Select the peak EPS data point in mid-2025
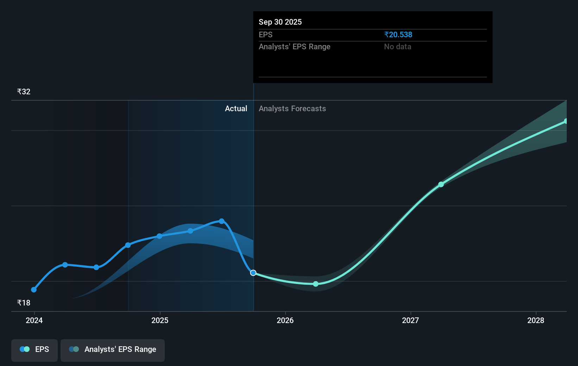Viewport: 578px width, 366px height. pyautogui.click(x=221, y=221)
